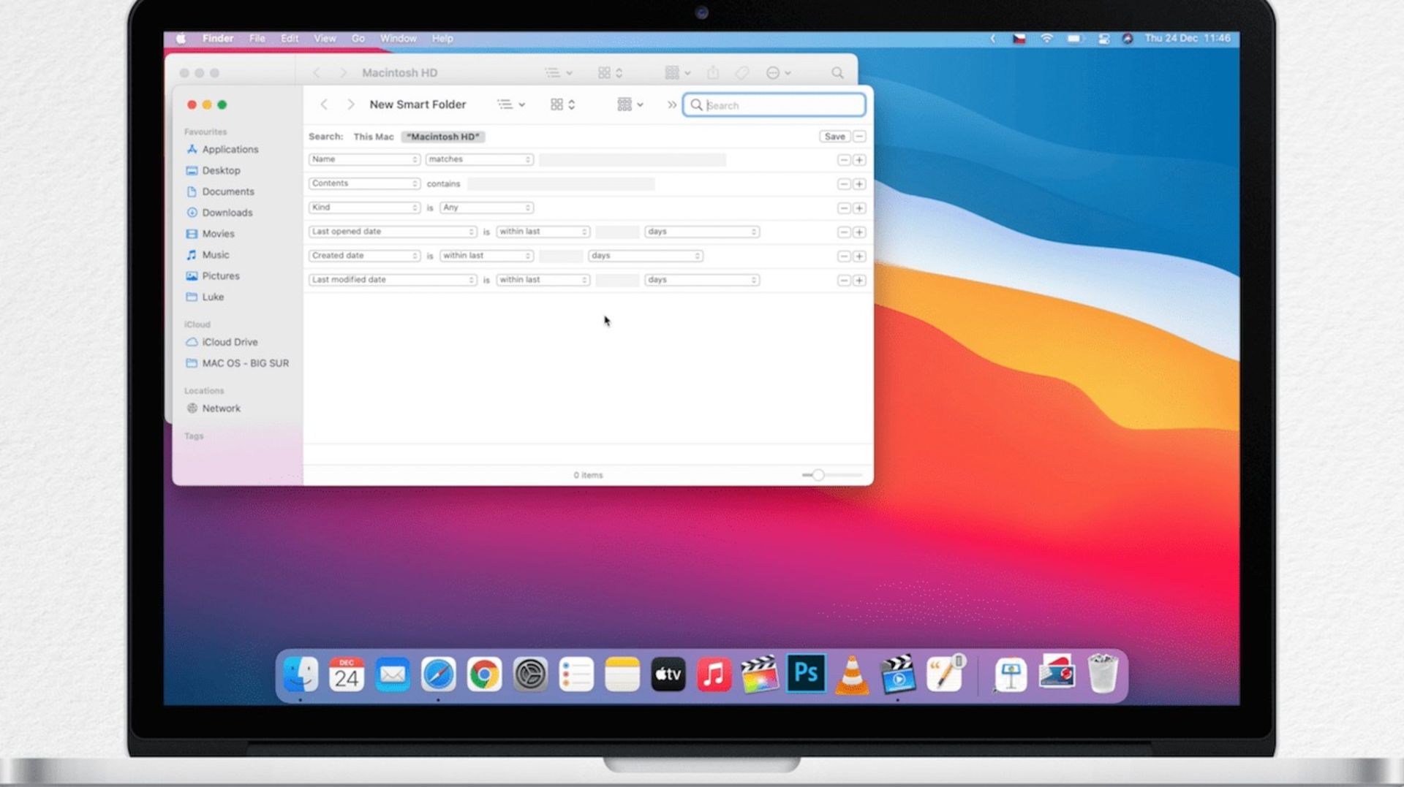Launch Photoshop from the Dock

806,673
